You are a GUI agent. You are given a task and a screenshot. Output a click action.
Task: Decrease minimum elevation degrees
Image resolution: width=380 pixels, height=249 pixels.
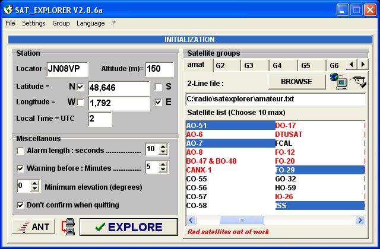pyautogui.click(x=35, y=189)
